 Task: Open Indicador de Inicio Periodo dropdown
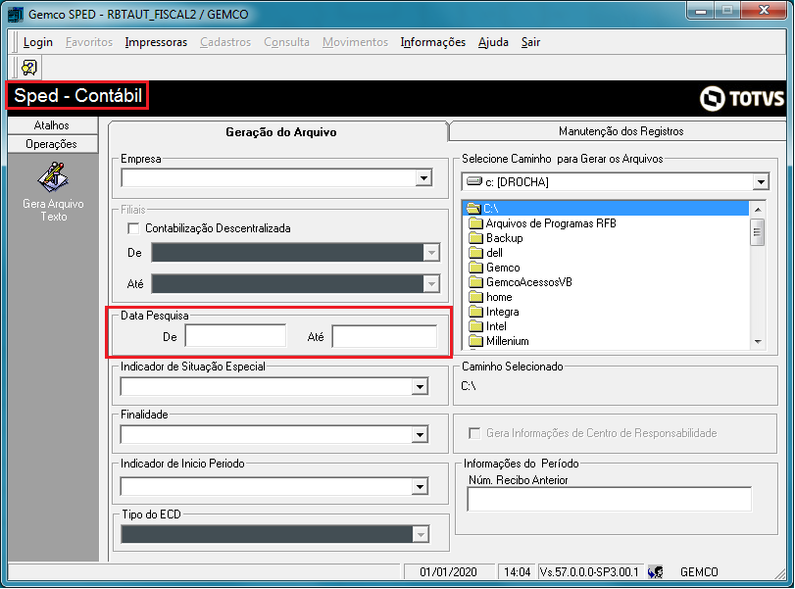click(x=420, y=487)
